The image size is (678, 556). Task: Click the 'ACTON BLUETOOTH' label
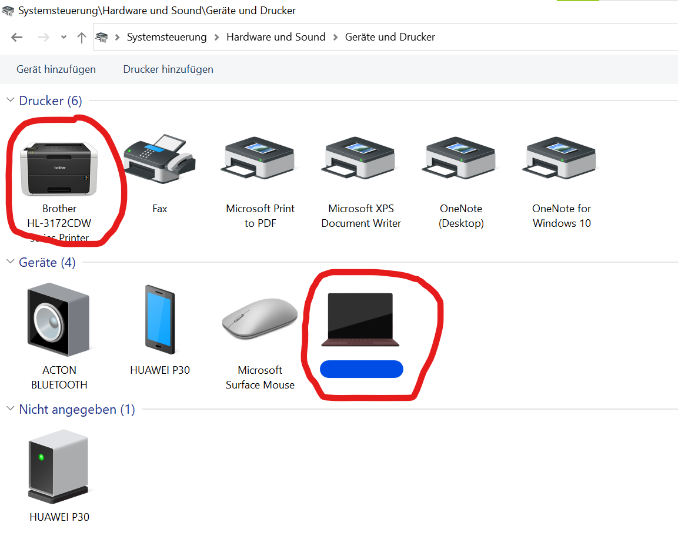click(x=59, y=377)
